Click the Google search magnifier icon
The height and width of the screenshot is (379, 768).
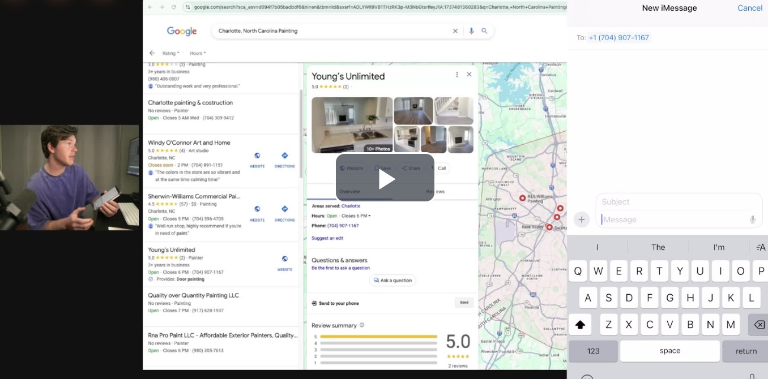click(484, 31)
